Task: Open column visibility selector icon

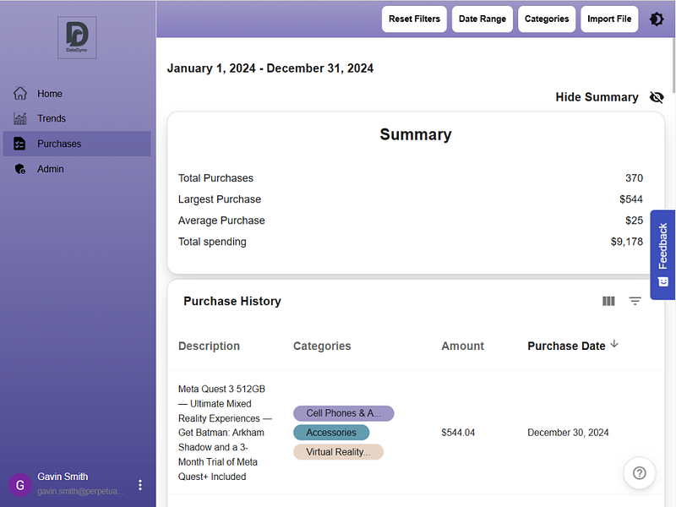Action: (x=608, y=301)
